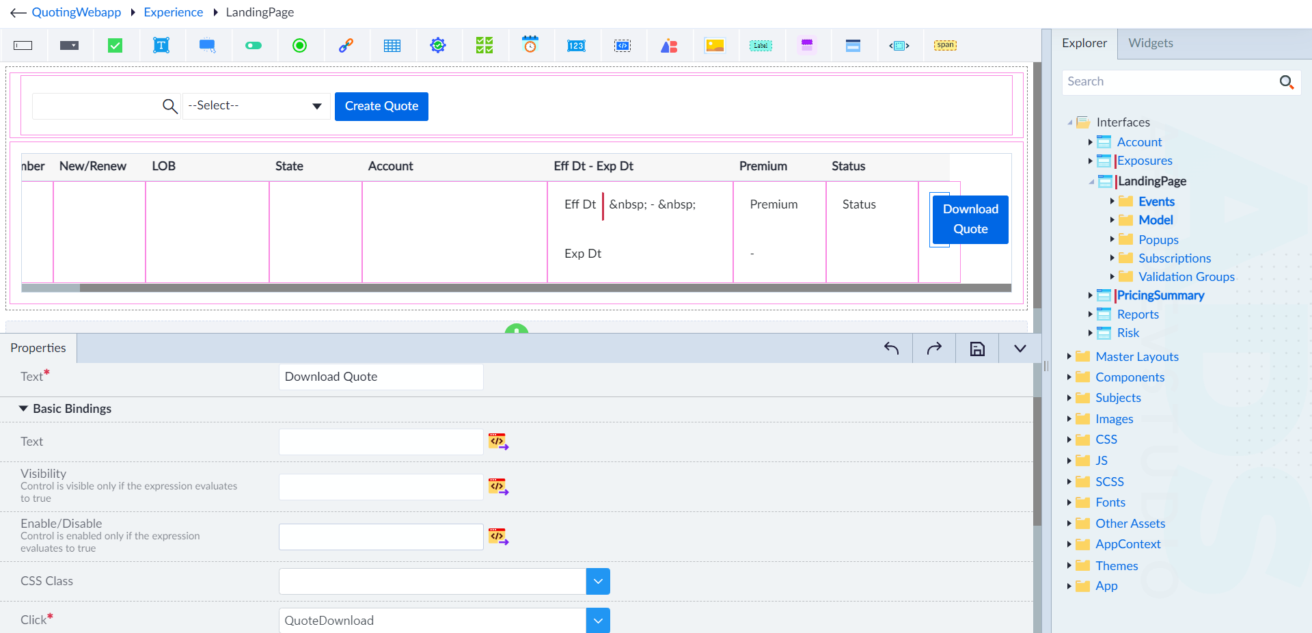Pick the image widget icon
1312x633 pixels.
coord(715,46)
